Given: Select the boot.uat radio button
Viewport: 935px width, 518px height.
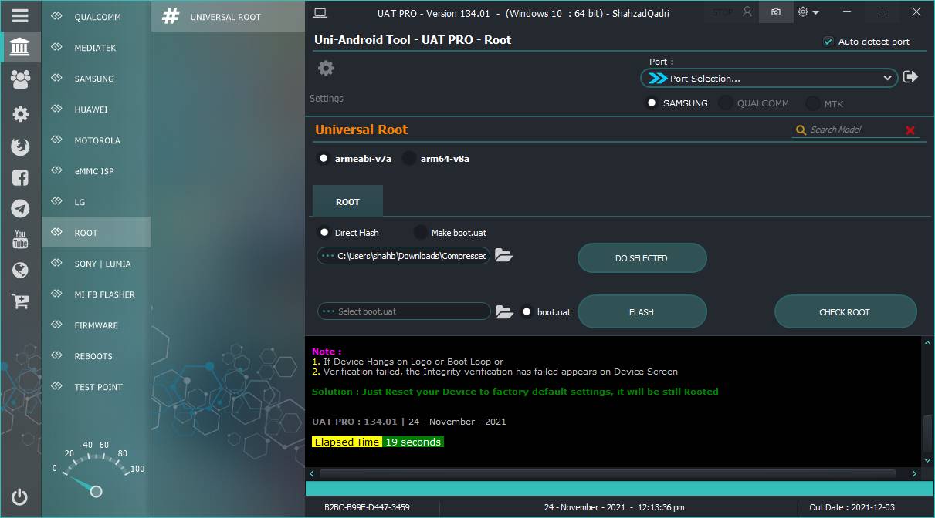Looking at the screenshot, I should [x=527, y=311].
